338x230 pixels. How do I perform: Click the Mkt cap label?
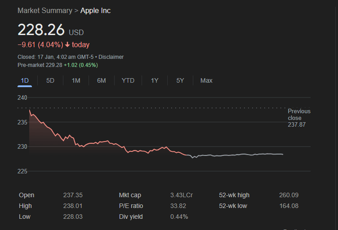point(130,195)
